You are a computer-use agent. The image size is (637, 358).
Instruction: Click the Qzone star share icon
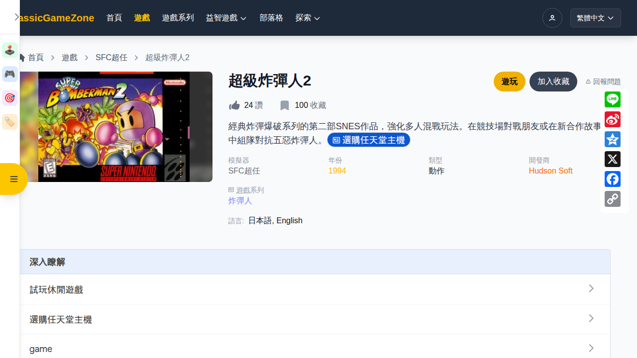pos(613,139)
